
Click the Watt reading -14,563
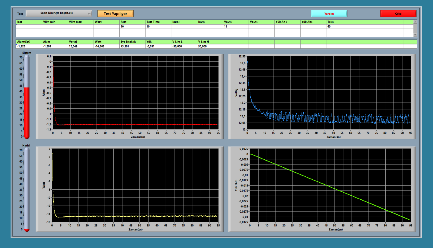[107, 46]
